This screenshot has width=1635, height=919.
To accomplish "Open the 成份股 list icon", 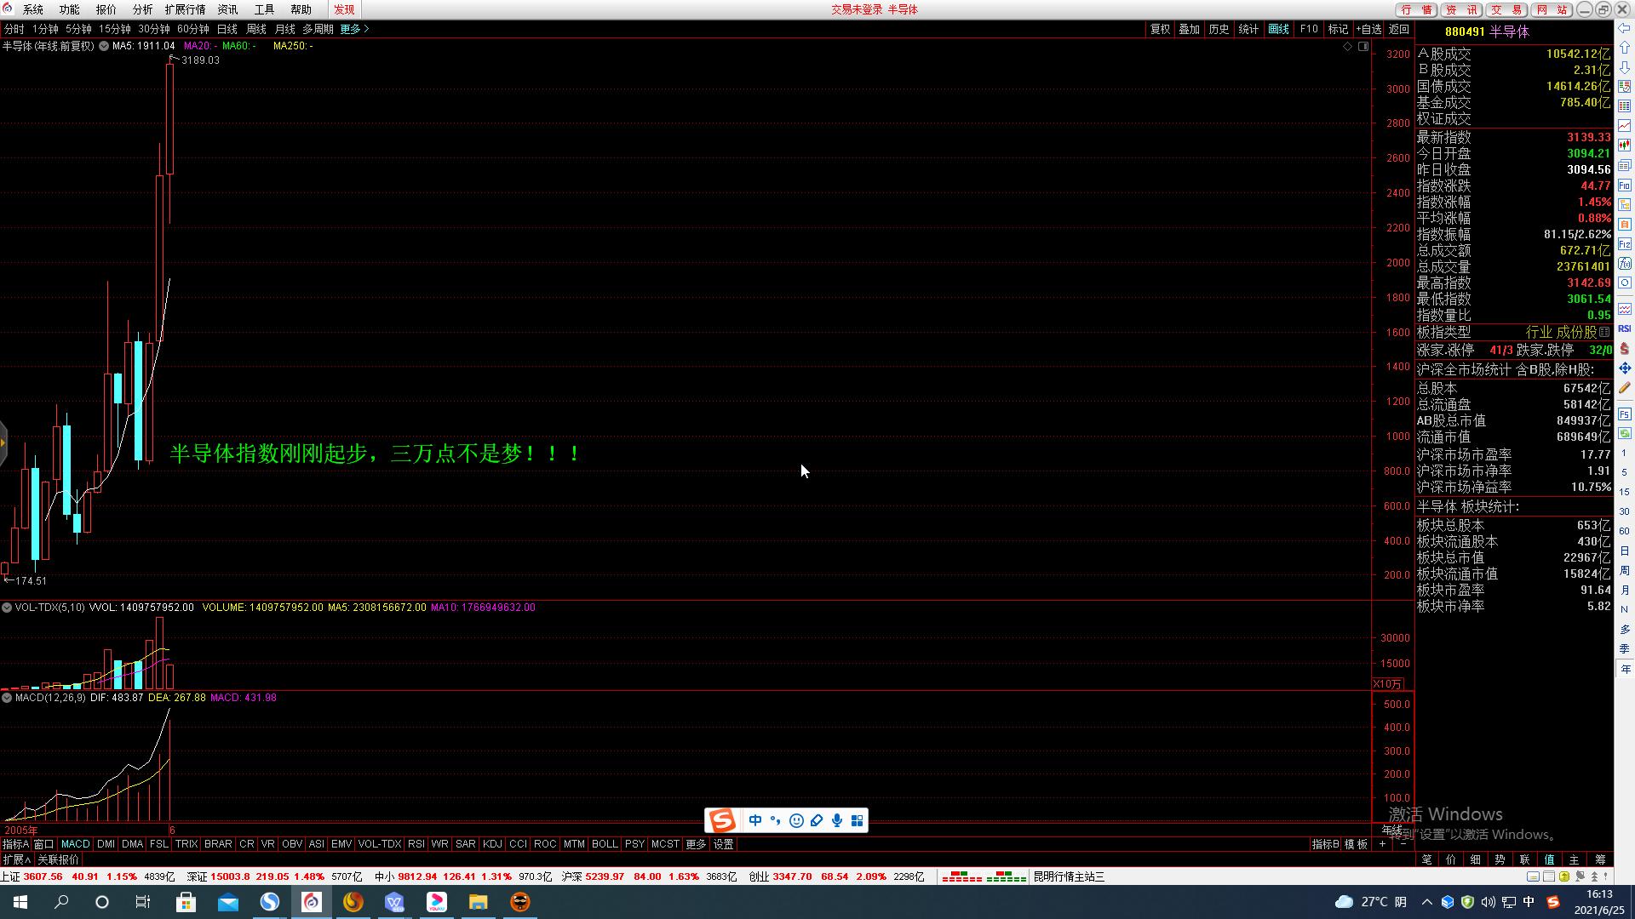I will [x=1604, y=333].
